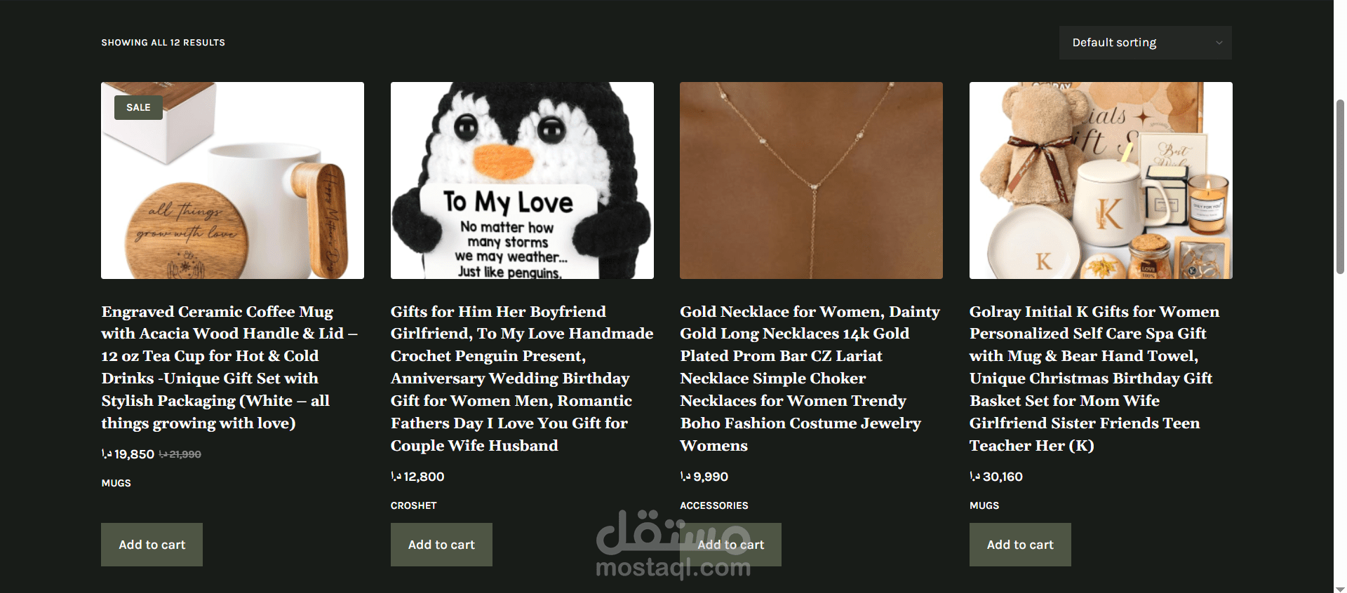Click the sorting dropdown chevron arrow
1347x593 pixels.
(x=1219, y=43)
